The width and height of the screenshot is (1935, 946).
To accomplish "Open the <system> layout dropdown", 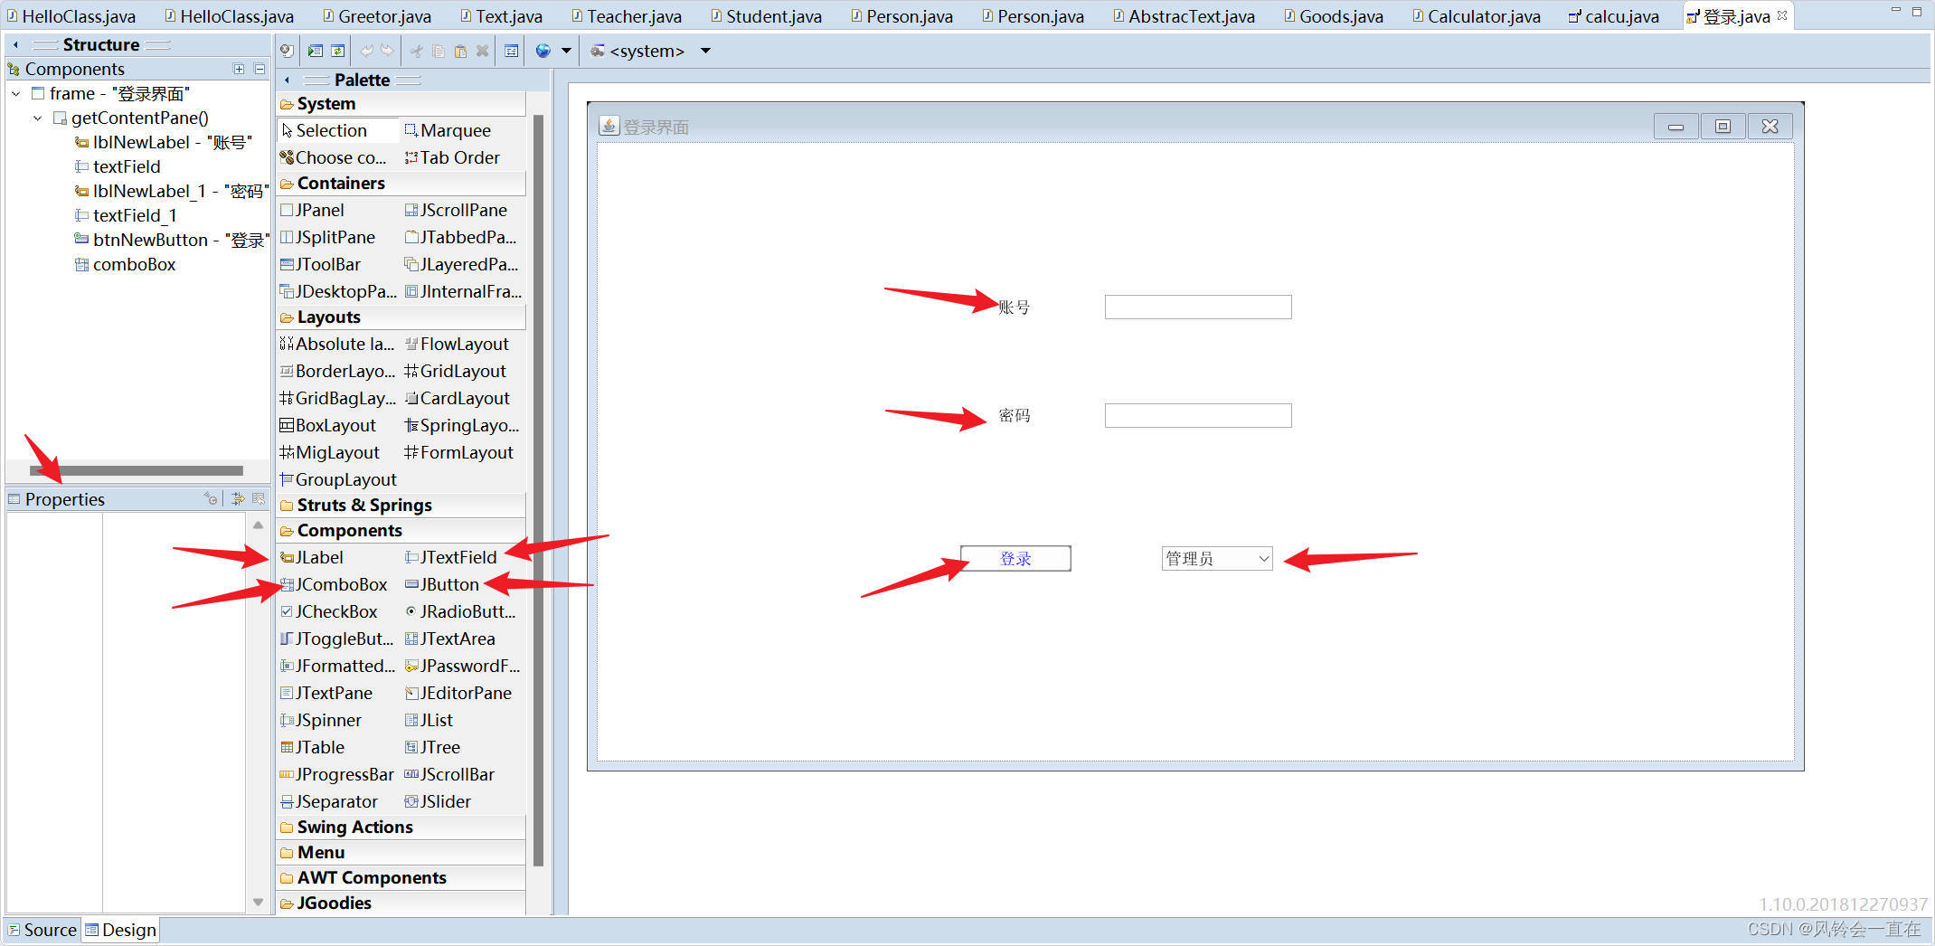I will point(705,51).
